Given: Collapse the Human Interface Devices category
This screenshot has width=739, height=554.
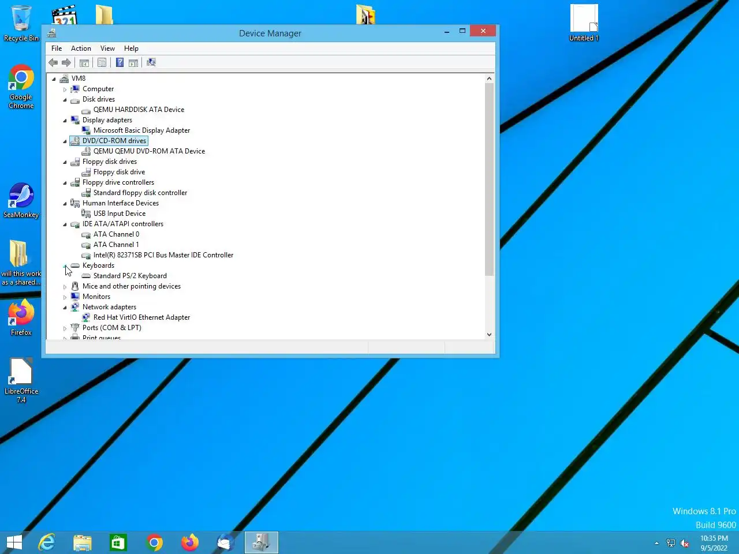Looking at the screenshot, I should 65,204.
